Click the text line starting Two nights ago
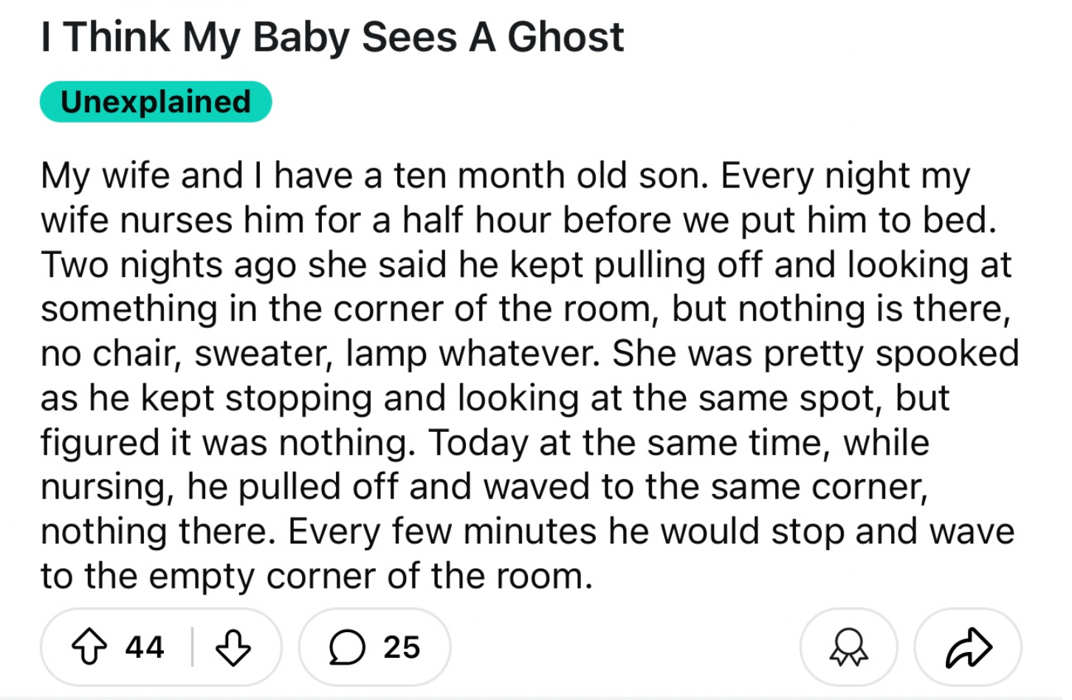This screenshot has height=700, width=1072. pyautogui.click(x=526, y=265)
